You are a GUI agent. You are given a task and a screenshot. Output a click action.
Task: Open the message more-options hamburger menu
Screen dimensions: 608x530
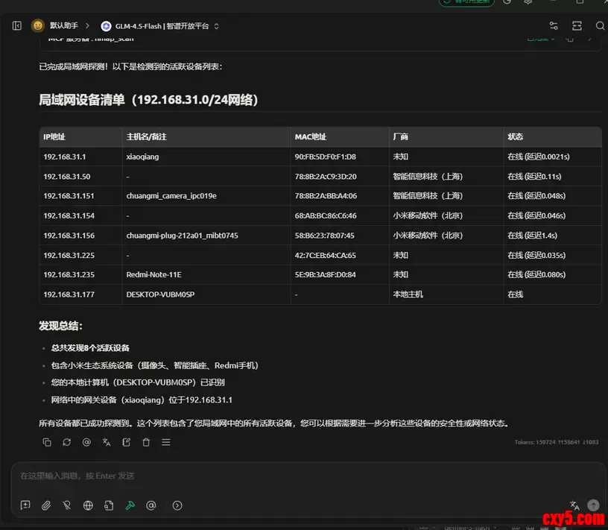pos(166,442)
